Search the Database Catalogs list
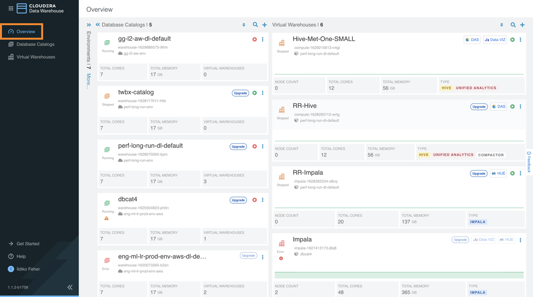533x297 pixels. [x=255, y=25]
